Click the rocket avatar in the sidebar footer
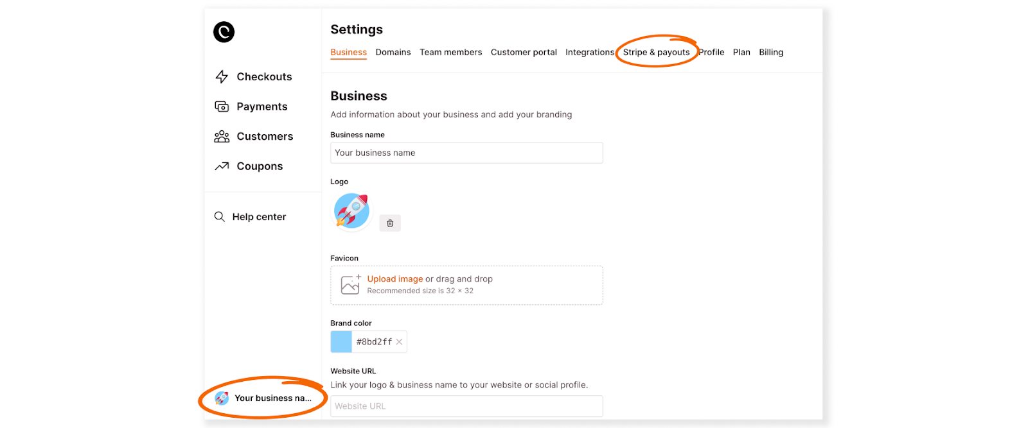1028x428 pixels. 222,398
